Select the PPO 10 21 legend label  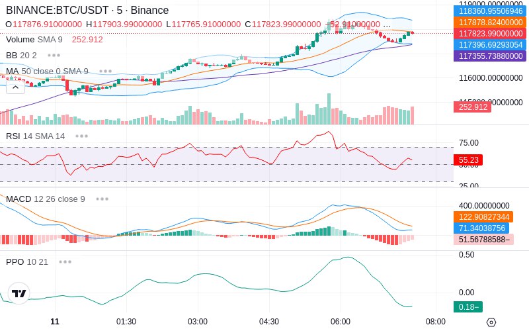(x=27, y=261)
